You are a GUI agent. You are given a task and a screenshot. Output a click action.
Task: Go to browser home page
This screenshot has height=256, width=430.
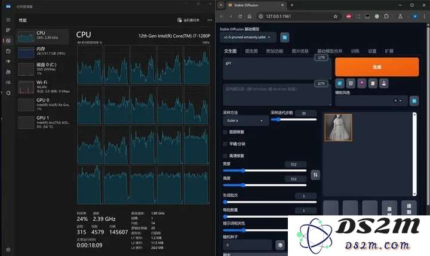coord(249,17)
